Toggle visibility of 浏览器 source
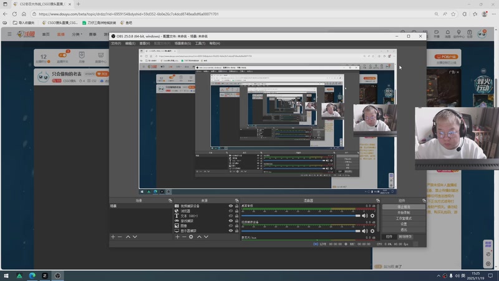 (x=231, y=211)
